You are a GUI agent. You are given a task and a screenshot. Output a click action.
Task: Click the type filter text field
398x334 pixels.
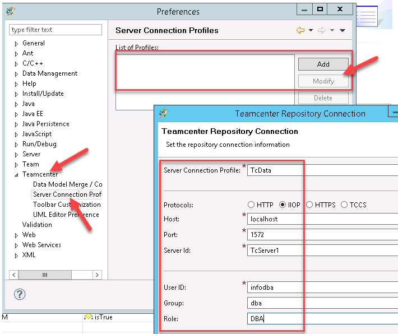[x=55, y=30]
